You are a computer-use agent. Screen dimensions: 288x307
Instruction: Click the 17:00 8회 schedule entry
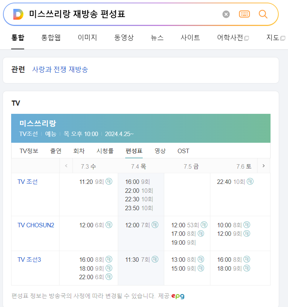(184, 234)
